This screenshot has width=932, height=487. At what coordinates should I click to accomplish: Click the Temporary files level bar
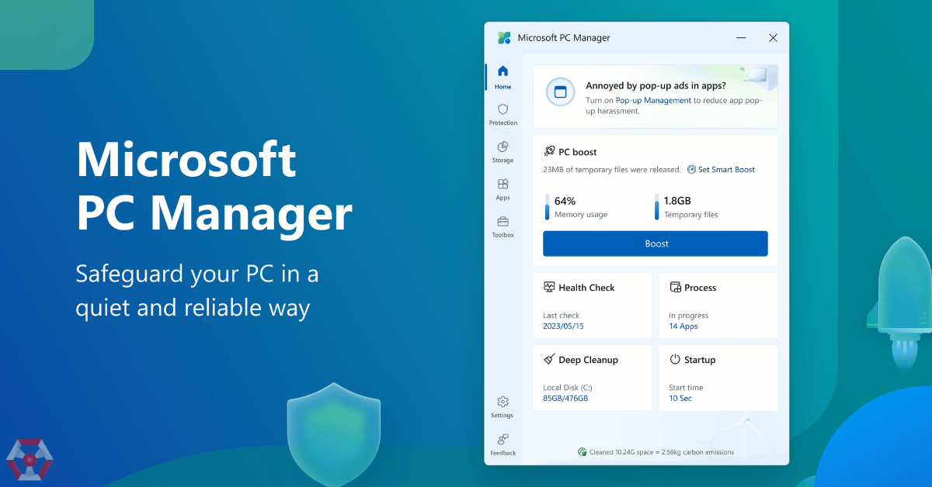coord(656,207)
